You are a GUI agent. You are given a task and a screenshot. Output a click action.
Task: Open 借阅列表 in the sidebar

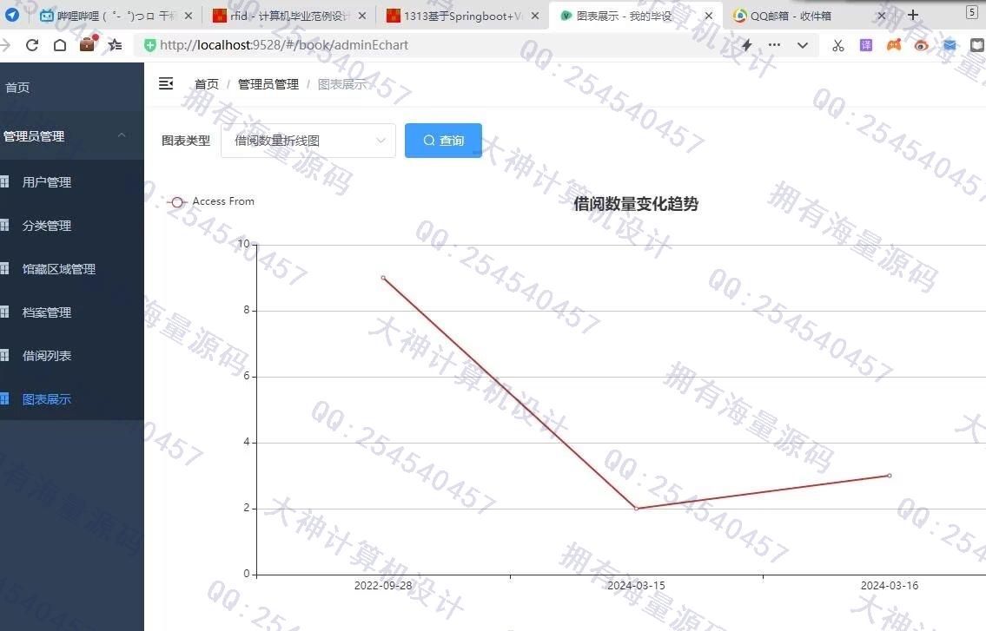(72, 356)
